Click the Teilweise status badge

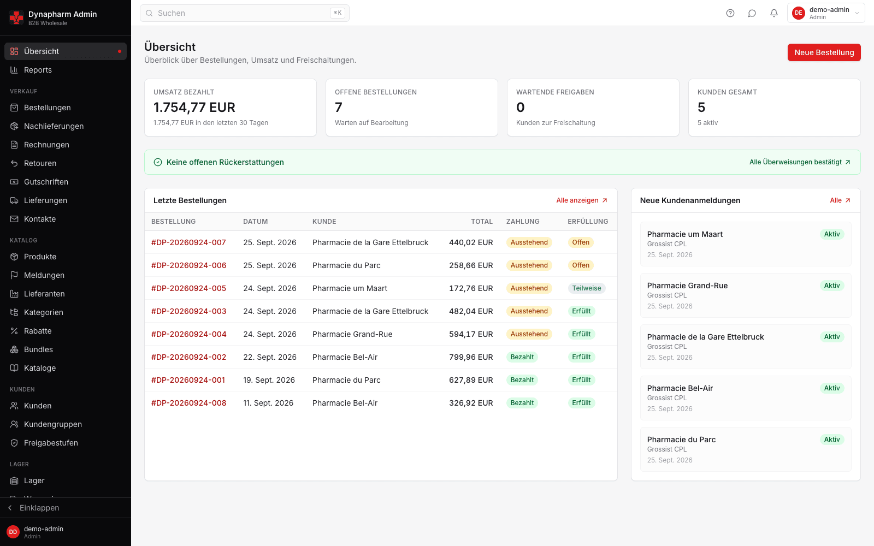click(x=587, y=288)
